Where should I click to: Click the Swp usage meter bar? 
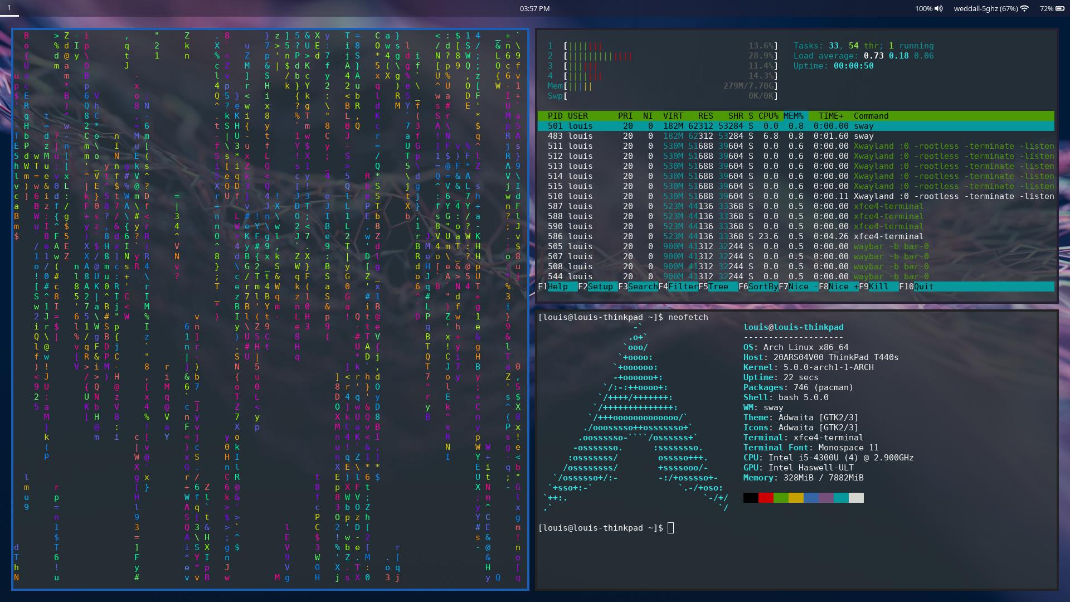[663, 96]
